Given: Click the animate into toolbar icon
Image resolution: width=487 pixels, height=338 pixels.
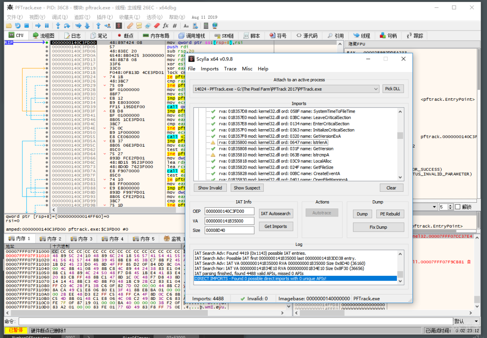Looking at the screenshot, I should click(78, 25).
